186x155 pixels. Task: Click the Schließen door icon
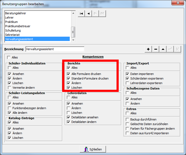86,149
